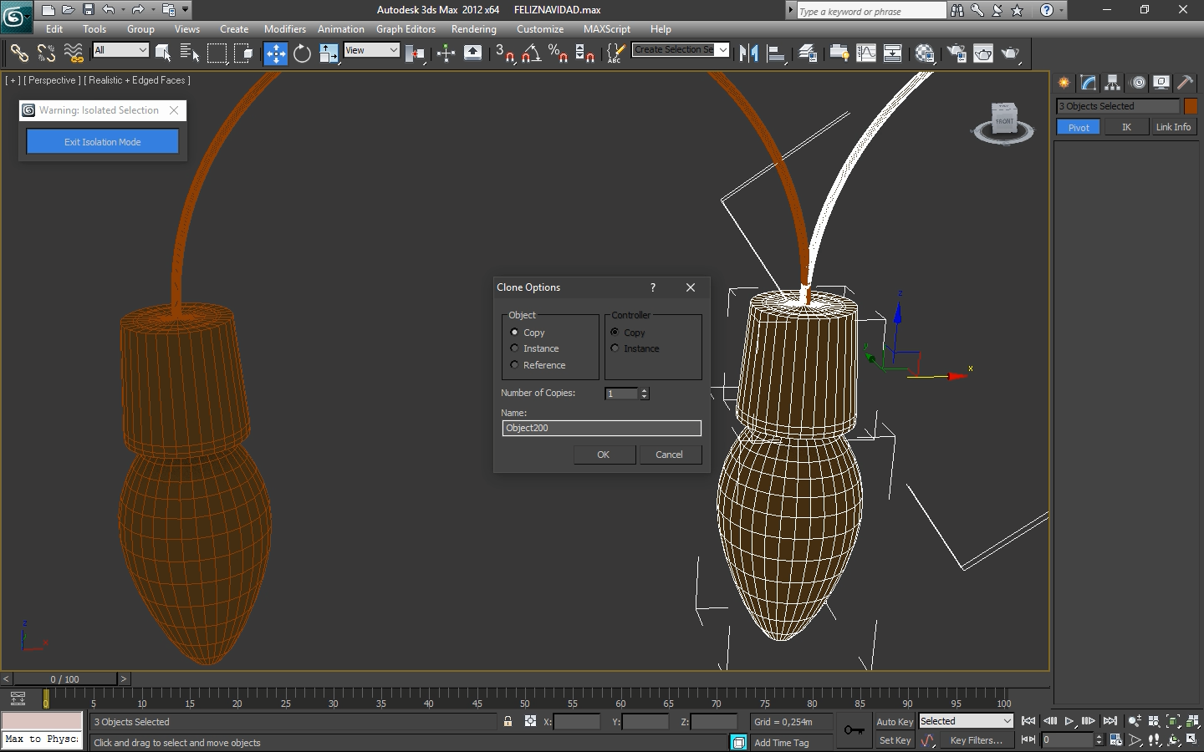Screen dimensions: 1204x752
Task: Click the clone Name field Object200
Action: 601,428
